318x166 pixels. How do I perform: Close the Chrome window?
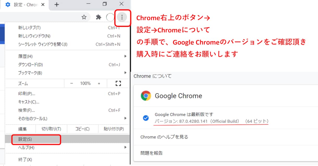[x=121, y=4]
